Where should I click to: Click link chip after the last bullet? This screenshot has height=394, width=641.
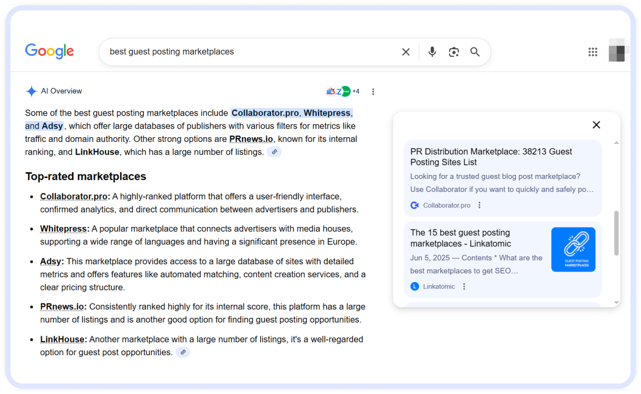[183, 352]
